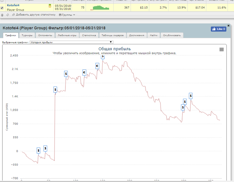Click Добавить другую статистику
Image resolution: width=234 pixels, height=182 pixels.
click(x=34, y=15)
